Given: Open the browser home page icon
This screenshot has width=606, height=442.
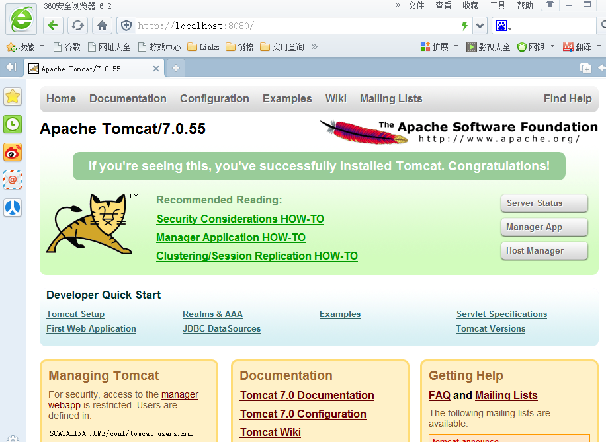Looking at the screenshot, I should pyautogui.click(x=102, y=26).
